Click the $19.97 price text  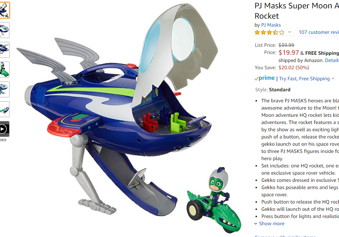(288, 52)
